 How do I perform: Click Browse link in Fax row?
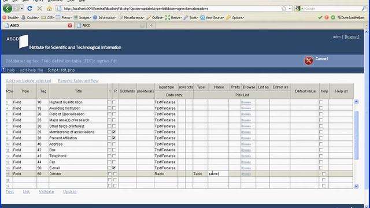click(x=246, y=162)
